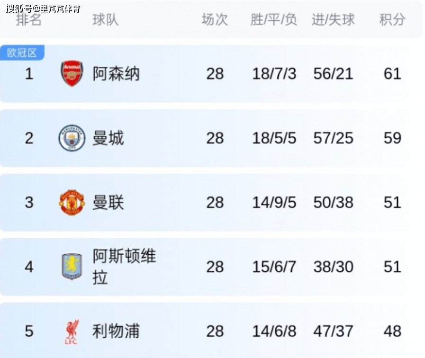Sort by the 胜/平/负 column header
The height and width of the screenshot is (358, 425).
[274, 20]
